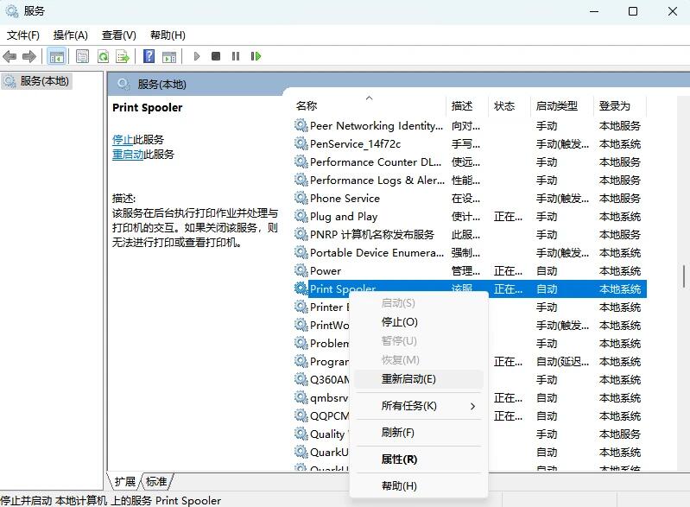Select 服务(本地) in the left tree
690x507 pixels.
click(45, 80)
